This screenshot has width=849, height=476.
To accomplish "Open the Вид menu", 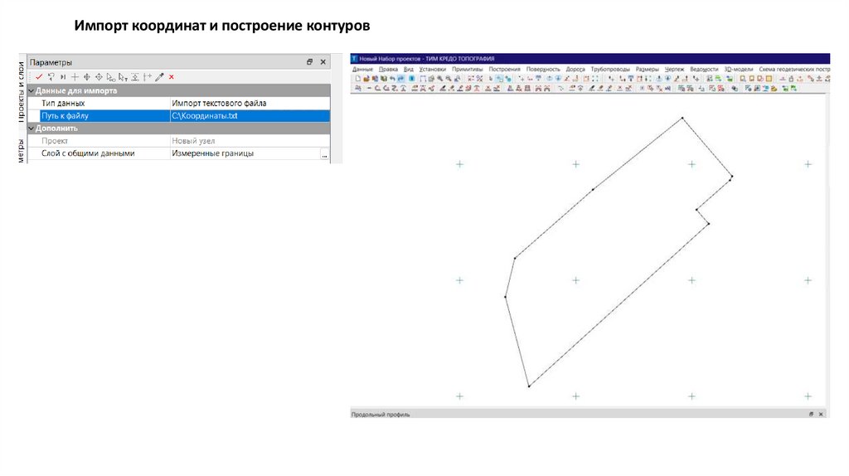I will 408,70.
